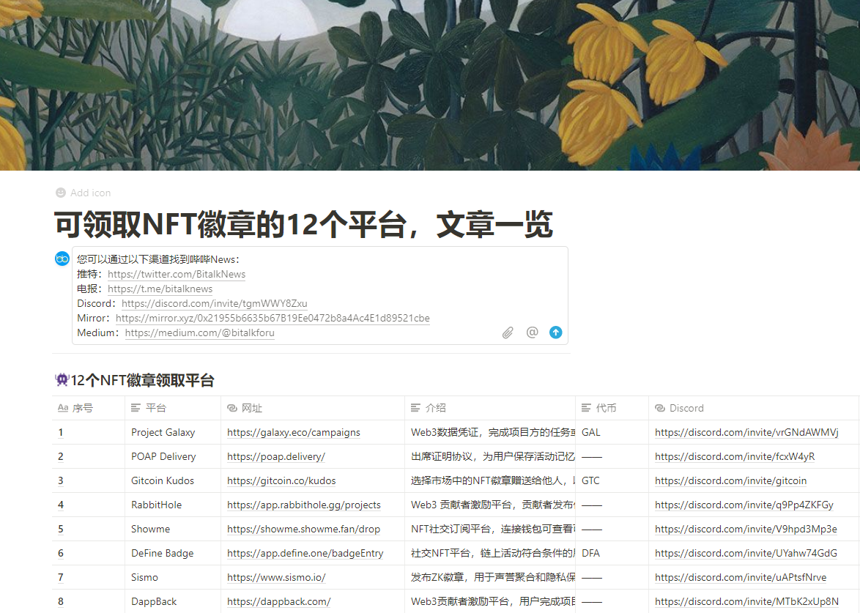This screenshot has width=860, height=613.
Task: Select the Gitcoin Kudos platform cell
Action: coord(173,480)
